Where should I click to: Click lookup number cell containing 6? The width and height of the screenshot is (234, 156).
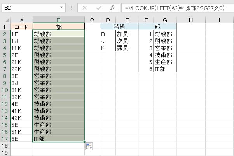146,69
